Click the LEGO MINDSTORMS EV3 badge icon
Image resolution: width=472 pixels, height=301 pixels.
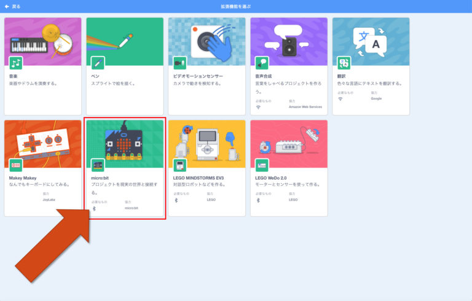180,165
